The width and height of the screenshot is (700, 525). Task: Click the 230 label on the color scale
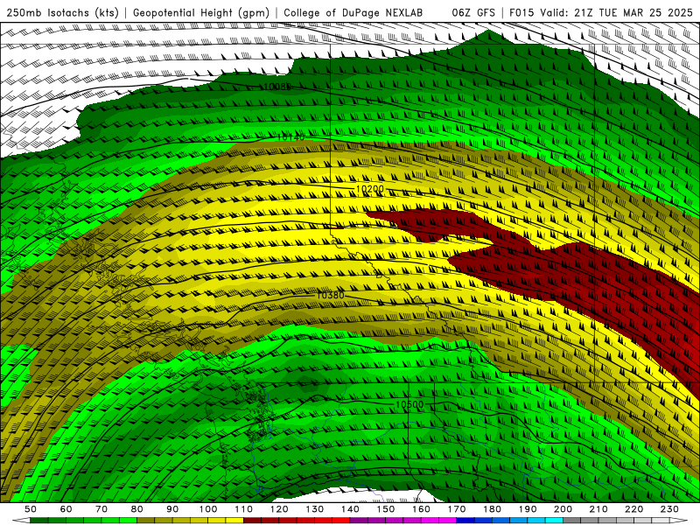point(669,509)
